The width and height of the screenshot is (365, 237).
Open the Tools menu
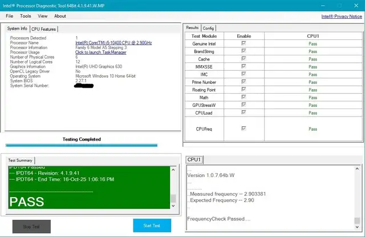pyautogui.click(x=26, y=16)
